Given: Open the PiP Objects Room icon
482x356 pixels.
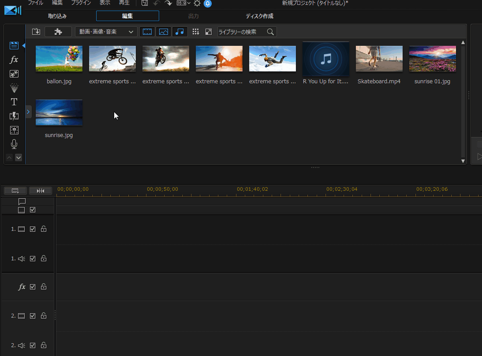Looking at the screenshot, I should click(14, 74).
